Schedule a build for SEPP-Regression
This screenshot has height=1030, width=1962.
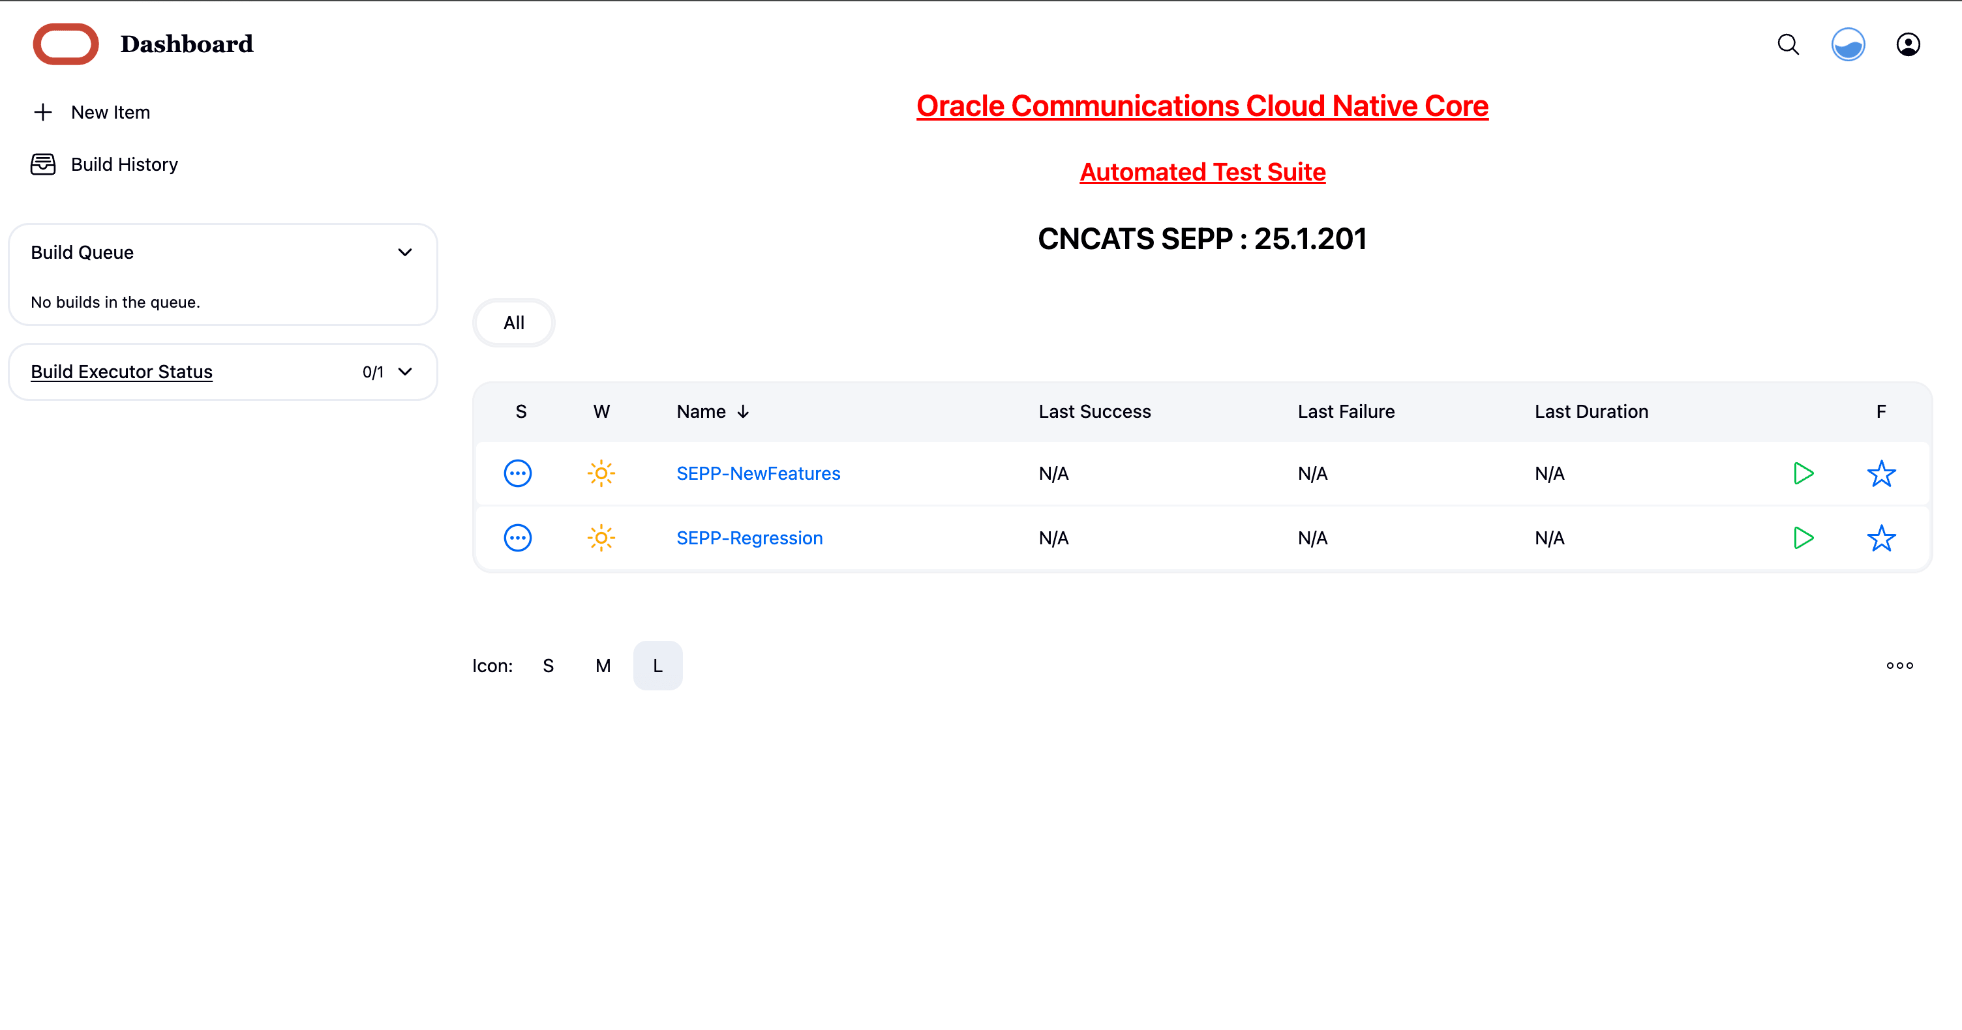point(1804,538)
